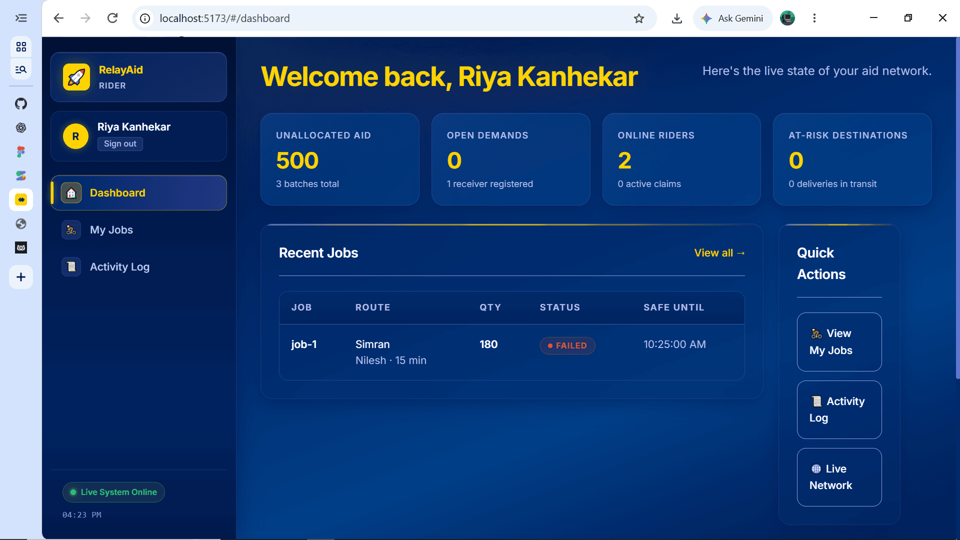Click the yellow R user avatar
This screenshot has height=540, width=960.
pyautogui.click(x=75, y=136)
